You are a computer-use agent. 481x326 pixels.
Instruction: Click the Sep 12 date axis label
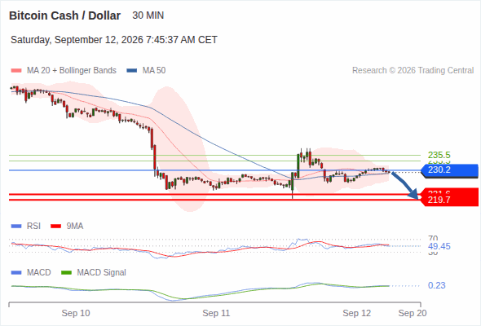pos(357,313)
